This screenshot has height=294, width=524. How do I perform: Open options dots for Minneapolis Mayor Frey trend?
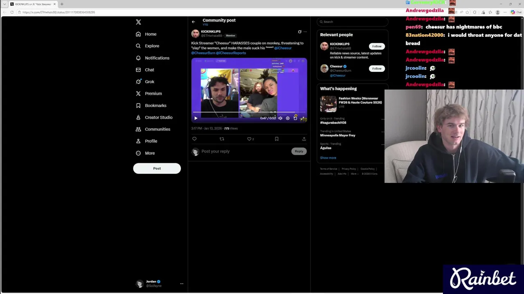coord(383,132)
